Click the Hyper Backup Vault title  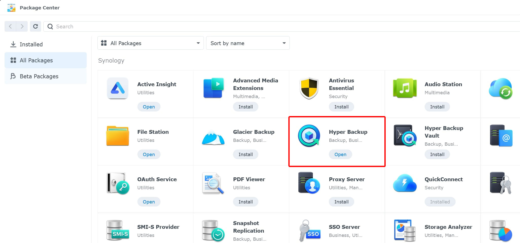(444, 132)
